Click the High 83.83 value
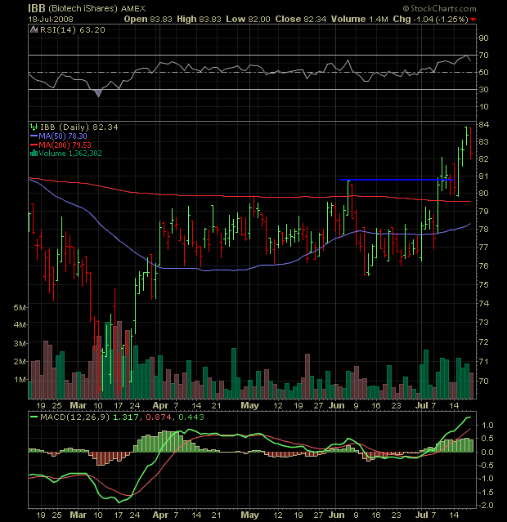 [x=199, y=20]
